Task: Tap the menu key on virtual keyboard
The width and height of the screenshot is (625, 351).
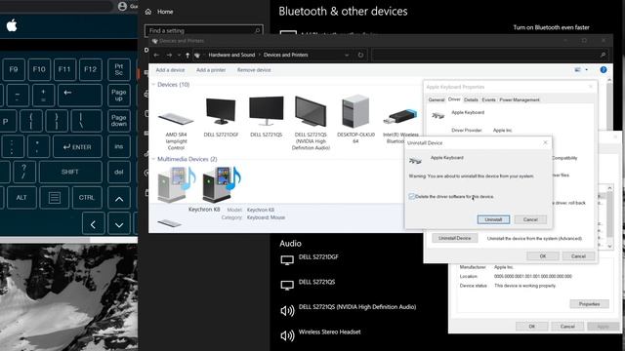Action: 55,197
